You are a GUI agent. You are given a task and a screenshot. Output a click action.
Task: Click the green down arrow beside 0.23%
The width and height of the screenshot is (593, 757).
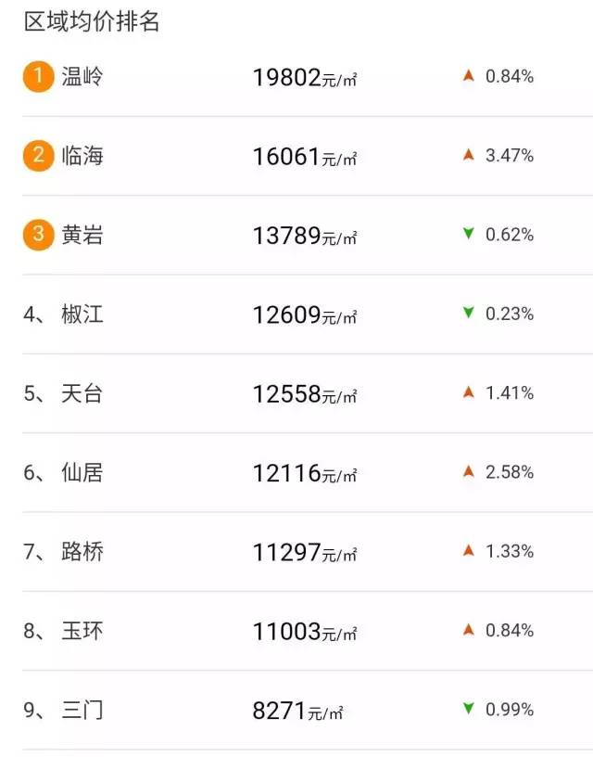tap(469, 314)
